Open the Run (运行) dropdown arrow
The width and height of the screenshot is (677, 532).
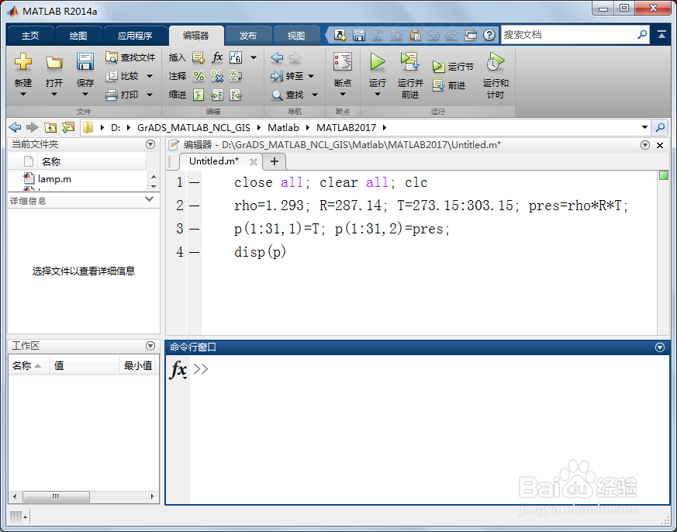[x=378, y=94]
